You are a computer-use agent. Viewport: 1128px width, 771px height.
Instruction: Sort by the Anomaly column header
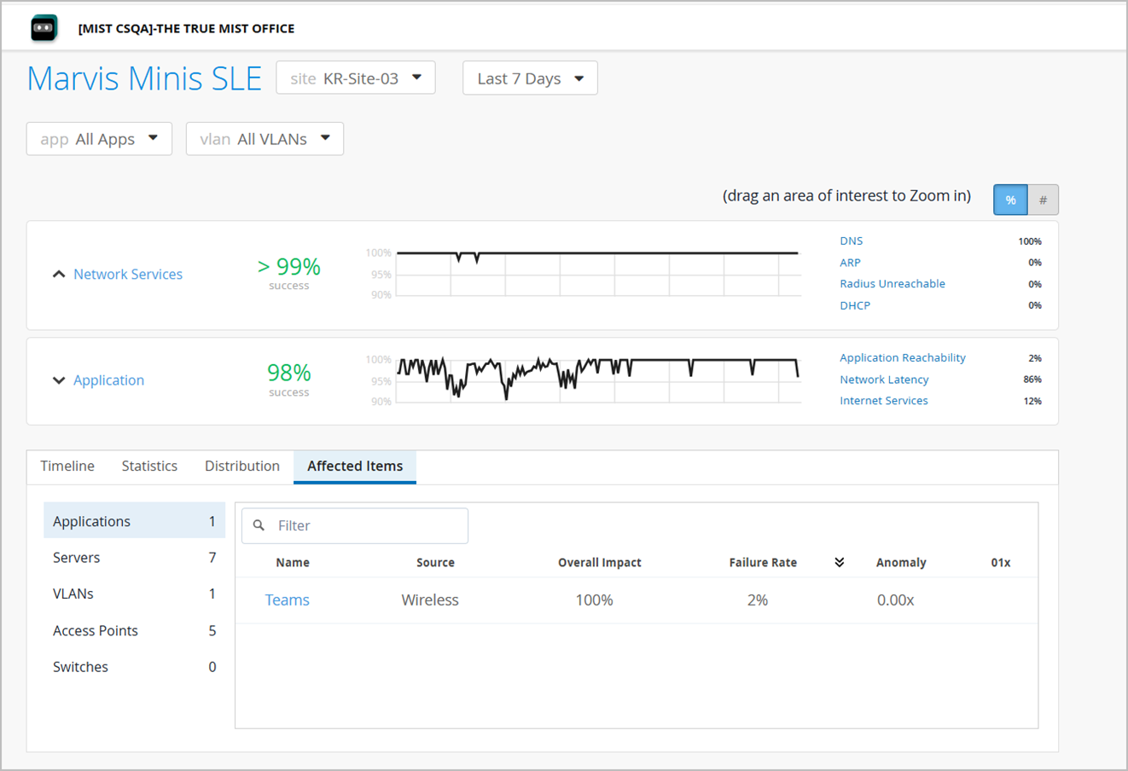pos(901,562)
